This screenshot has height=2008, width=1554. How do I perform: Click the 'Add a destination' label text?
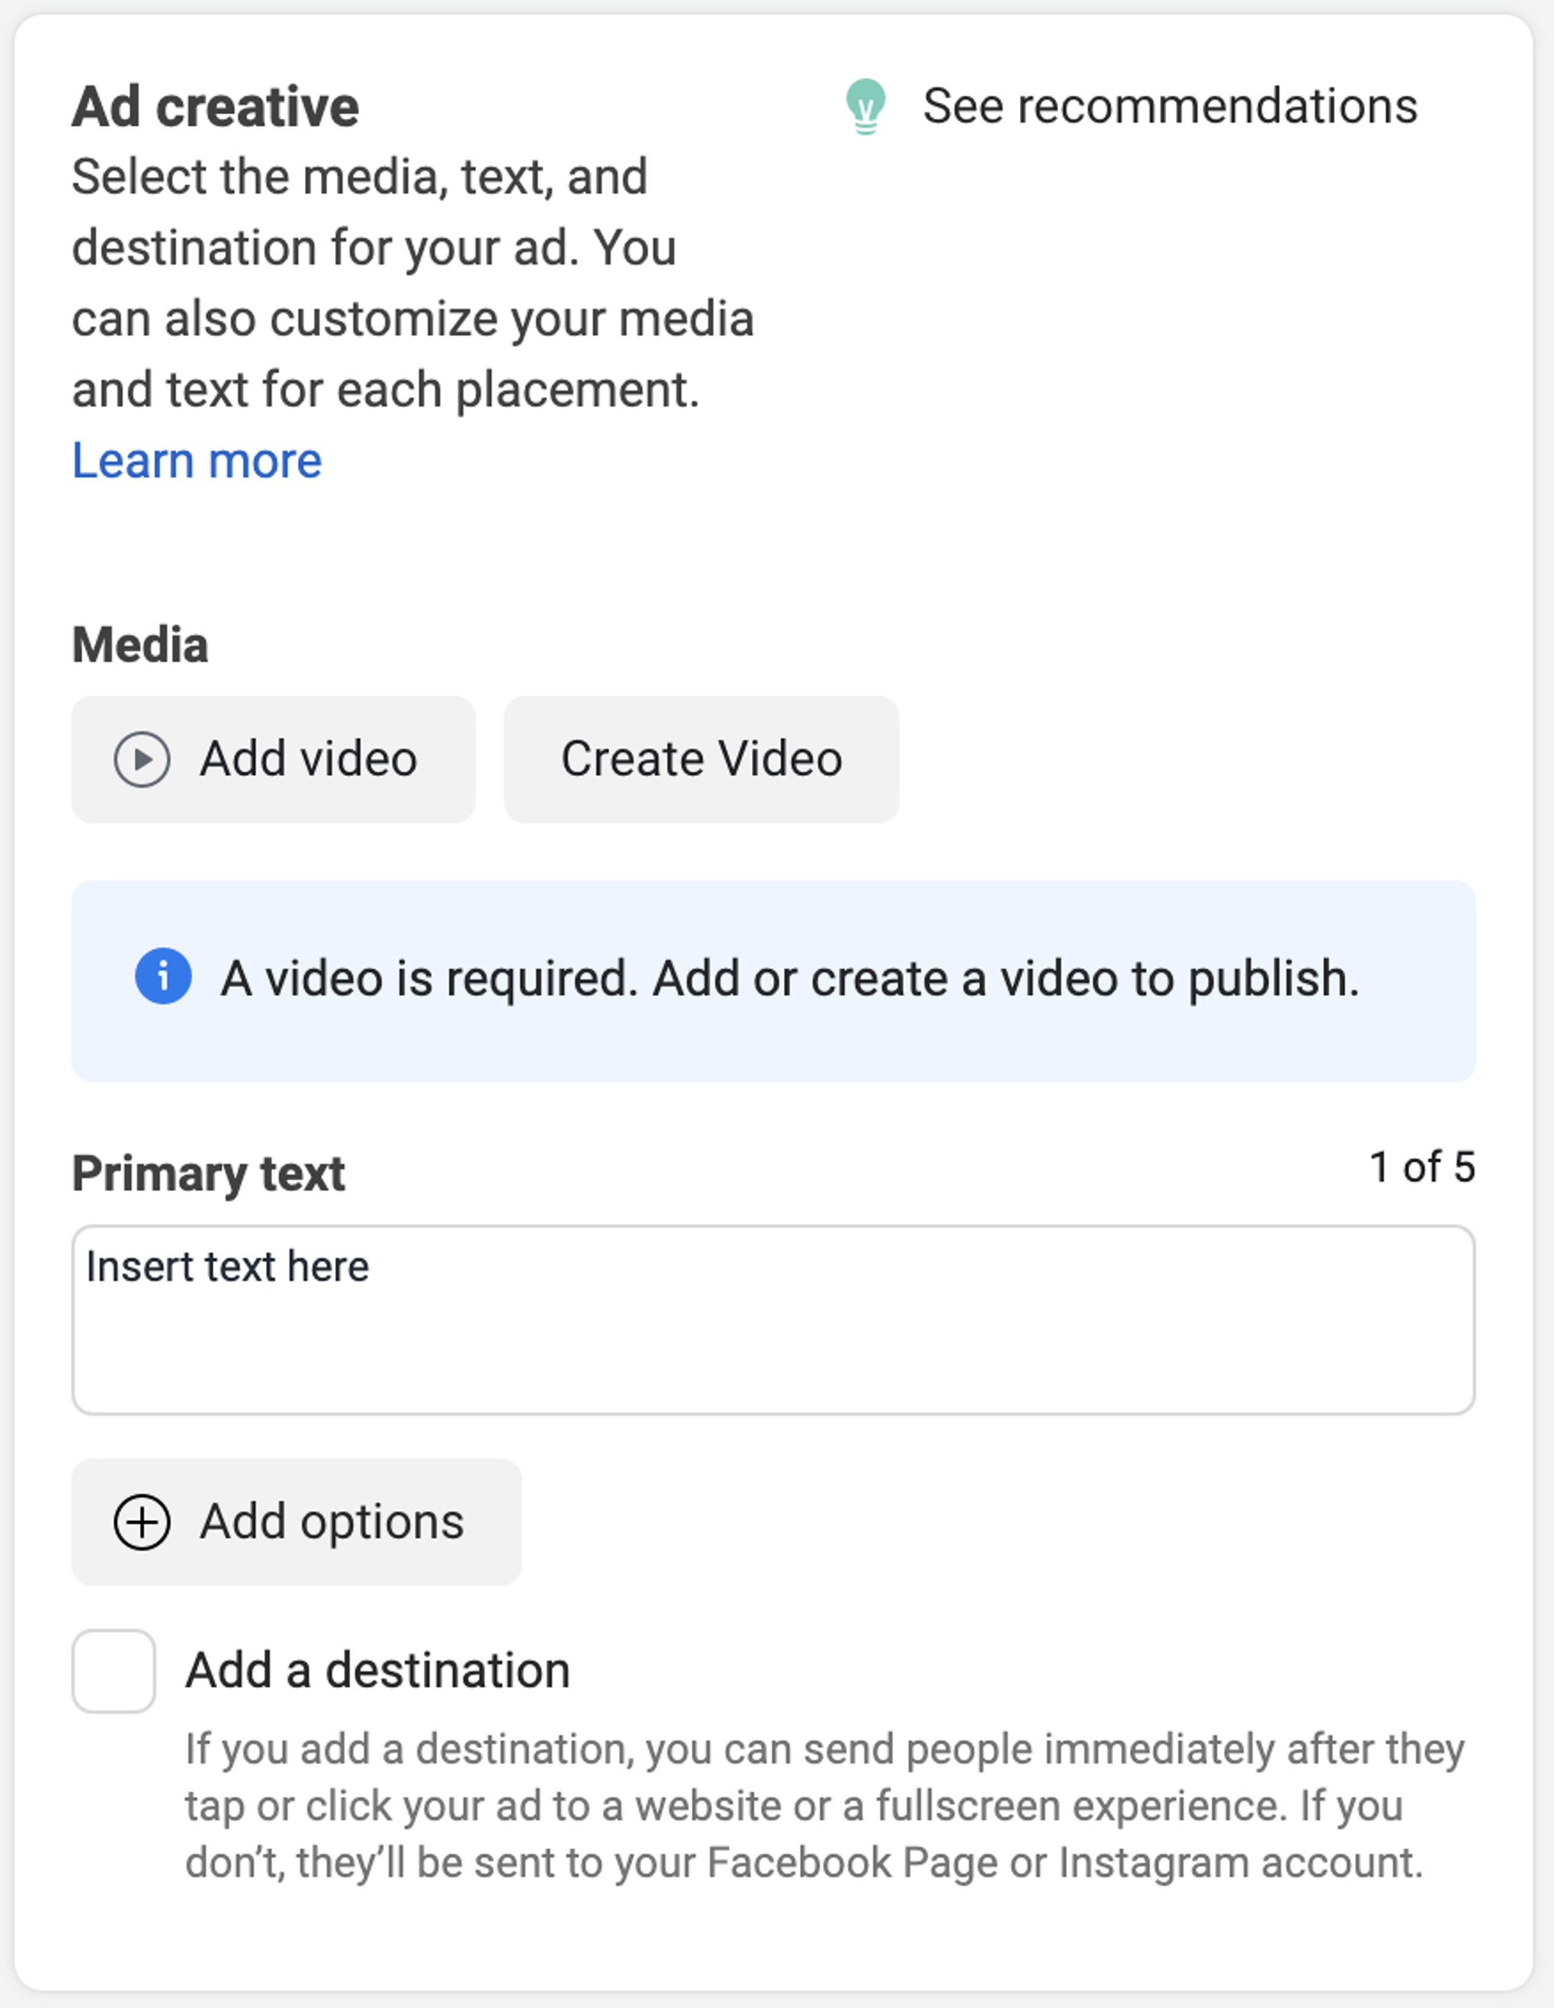click(x=378, y=1671)
